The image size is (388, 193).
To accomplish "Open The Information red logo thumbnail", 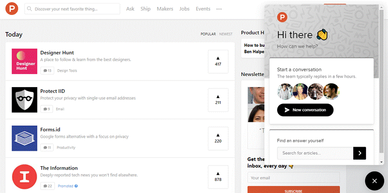I will pyautogui.click(x=24, y=177).
